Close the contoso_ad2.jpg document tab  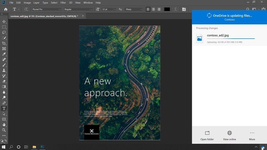click(83, 16)
